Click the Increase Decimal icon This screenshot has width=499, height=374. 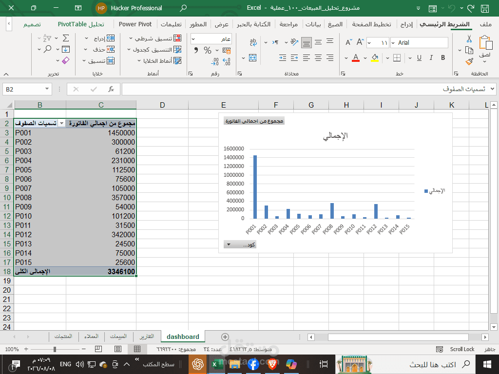(x=227, y=61)
